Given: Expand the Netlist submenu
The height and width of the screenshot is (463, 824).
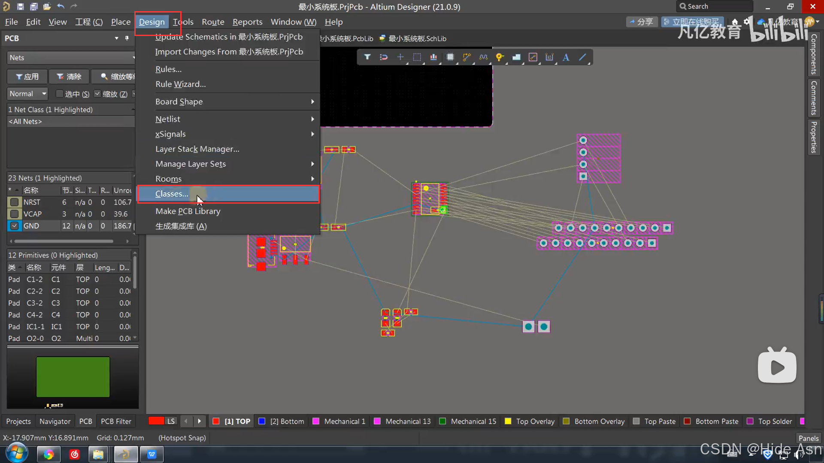Looking at the screenshot, I should pyautogui.click(x=228, y=119).
